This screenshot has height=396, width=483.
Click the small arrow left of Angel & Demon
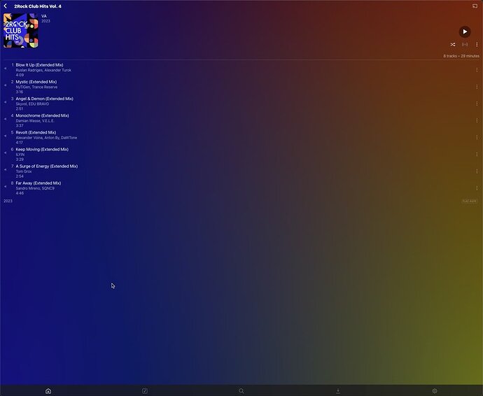5,102
